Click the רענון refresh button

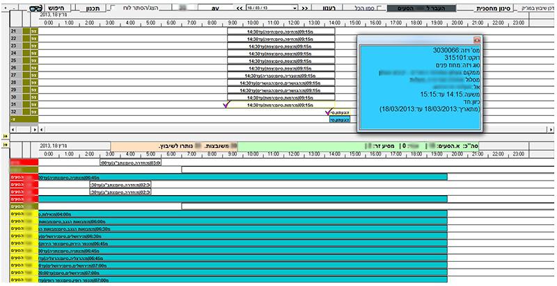pos(329,8)
